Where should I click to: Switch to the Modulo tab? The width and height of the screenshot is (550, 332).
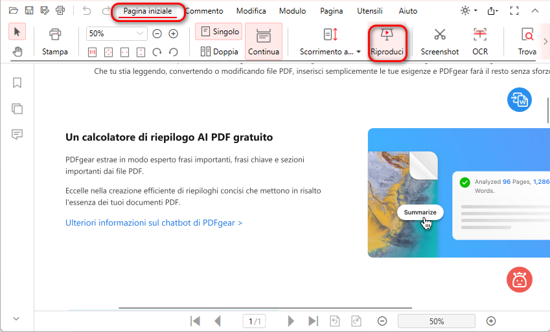coord(293,11)
